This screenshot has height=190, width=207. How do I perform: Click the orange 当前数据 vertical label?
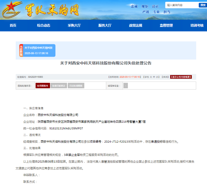click(21, 50)
